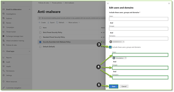Screen dimensions: 174x92
Task: Click the Refresh icon in toolbar
Action: 57,22
